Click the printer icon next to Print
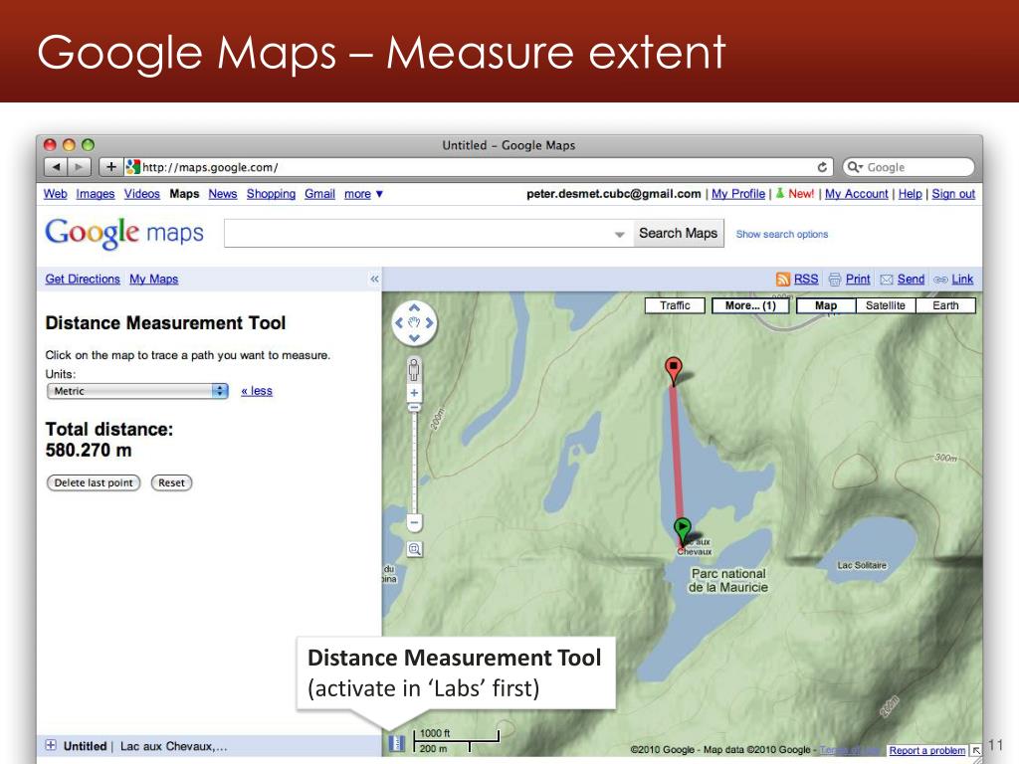 point(835,280)
